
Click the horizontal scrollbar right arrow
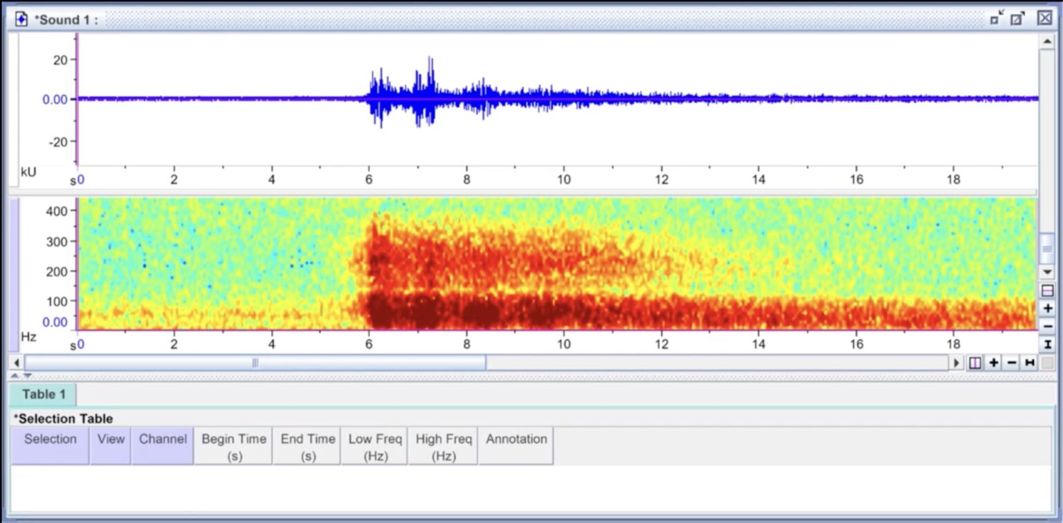[x=957, y=362]
